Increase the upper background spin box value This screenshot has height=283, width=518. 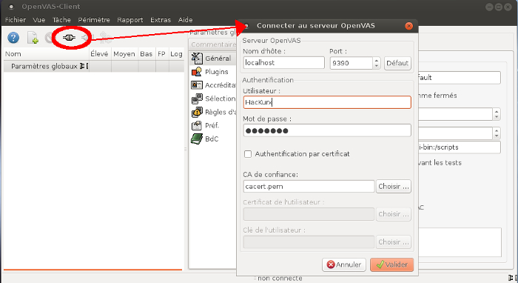[x=497, y=111]
